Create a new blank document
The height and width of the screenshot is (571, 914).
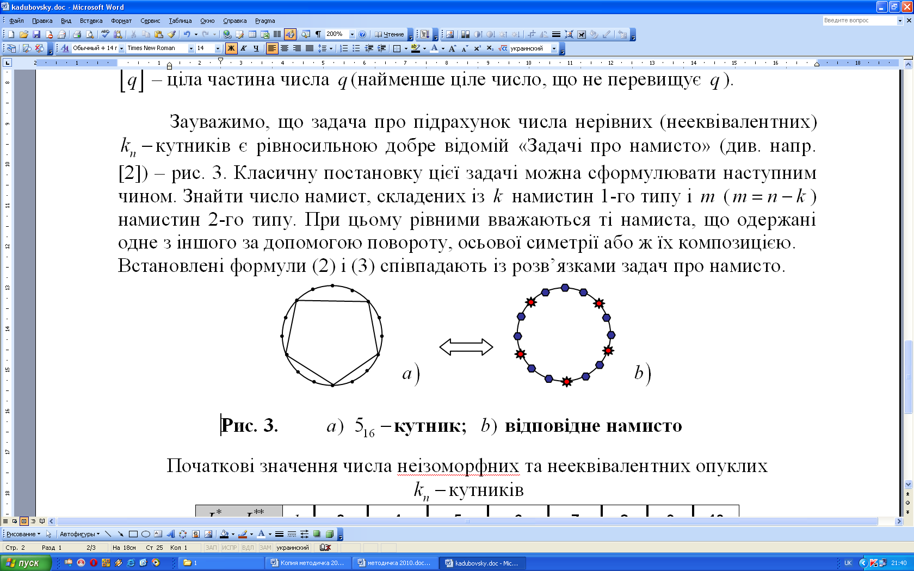(11, 34)
